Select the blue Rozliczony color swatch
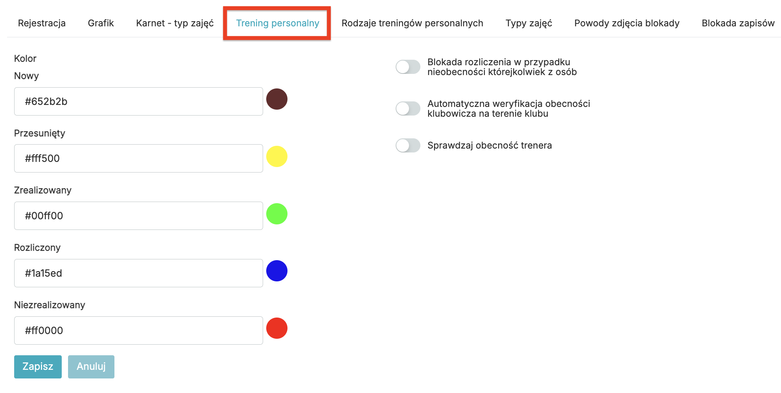Viewport: 781px width, 393px height. [x=277, y=271]
